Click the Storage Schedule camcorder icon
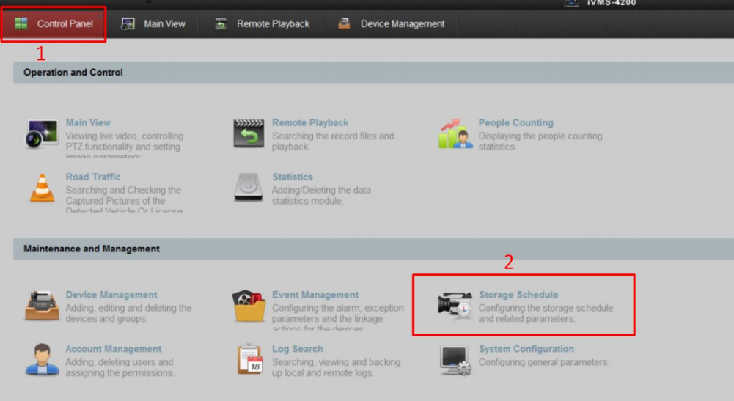 coord(455,306)
